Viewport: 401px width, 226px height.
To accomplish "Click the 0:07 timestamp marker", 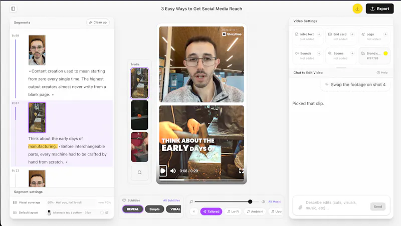I will click(16, 103).
